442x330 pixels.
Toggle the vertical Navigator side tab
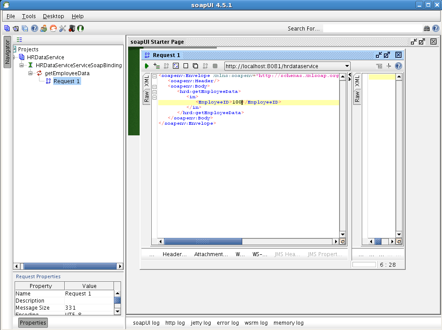[8, 52]
